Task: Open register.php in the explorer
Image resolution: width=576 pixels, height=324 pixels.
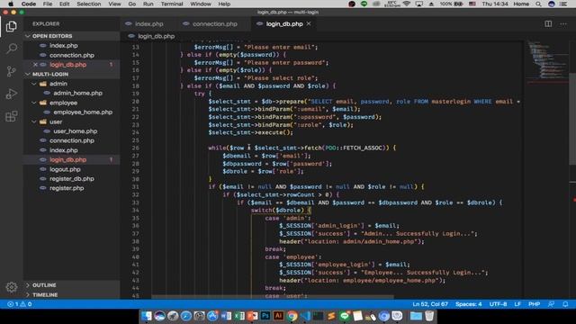Action: [x=67, y=188]
